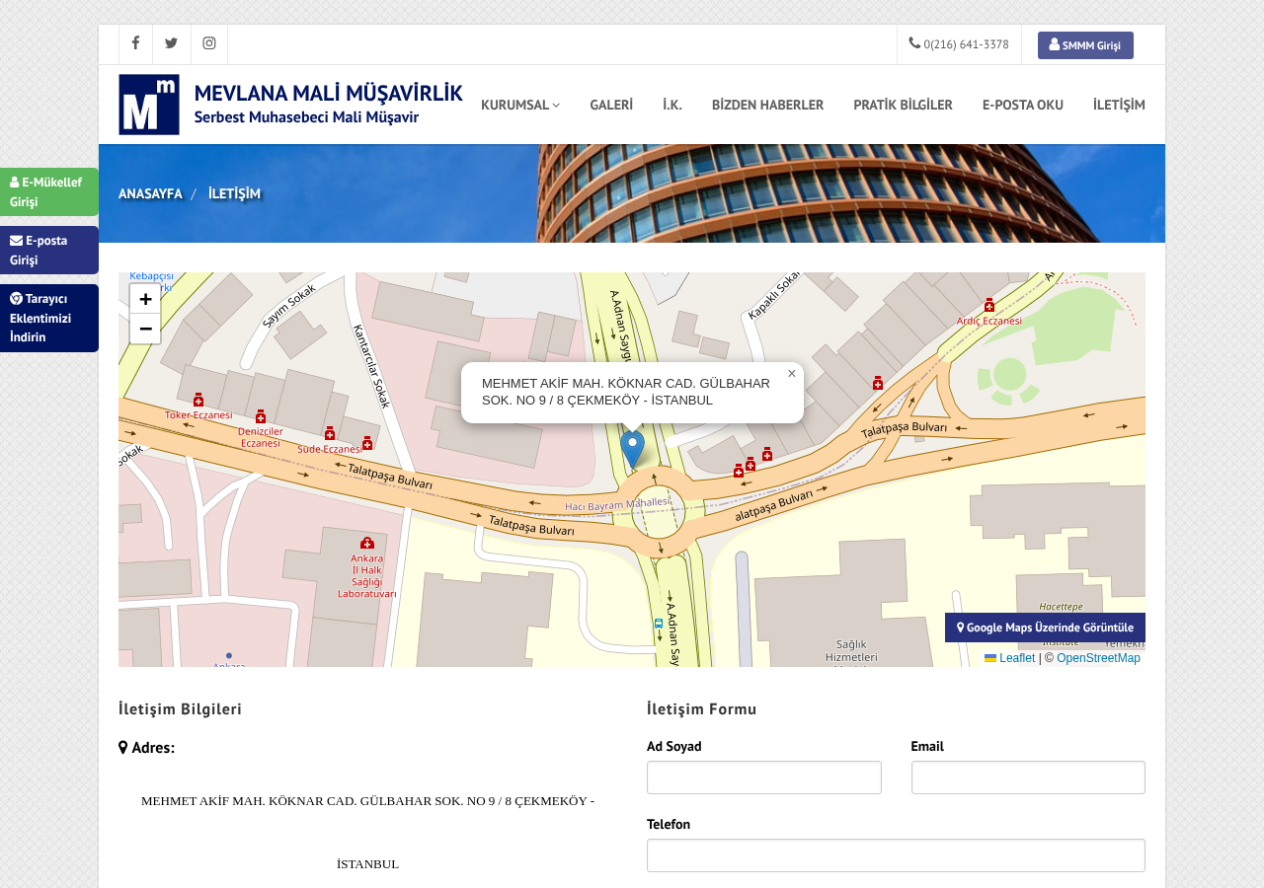Click the İLETİŞİM breadcrumb item

234,193
